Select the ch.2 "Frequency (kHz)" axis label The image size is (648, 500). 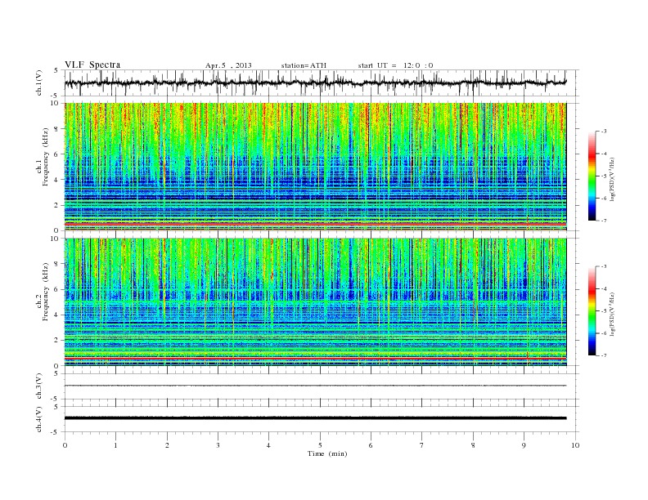[45, 291]
